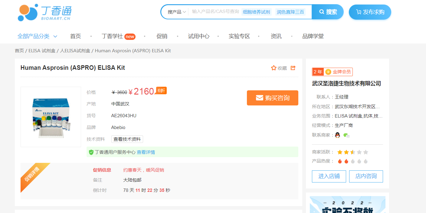
Task: Click the cart icon on 发布求购
Action: (359, 12)
